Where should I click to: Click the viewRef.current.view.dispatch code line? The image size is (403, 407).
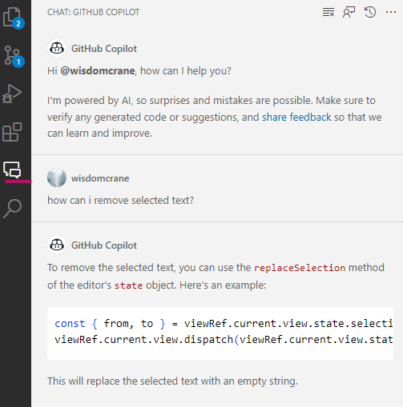[224, 340]
